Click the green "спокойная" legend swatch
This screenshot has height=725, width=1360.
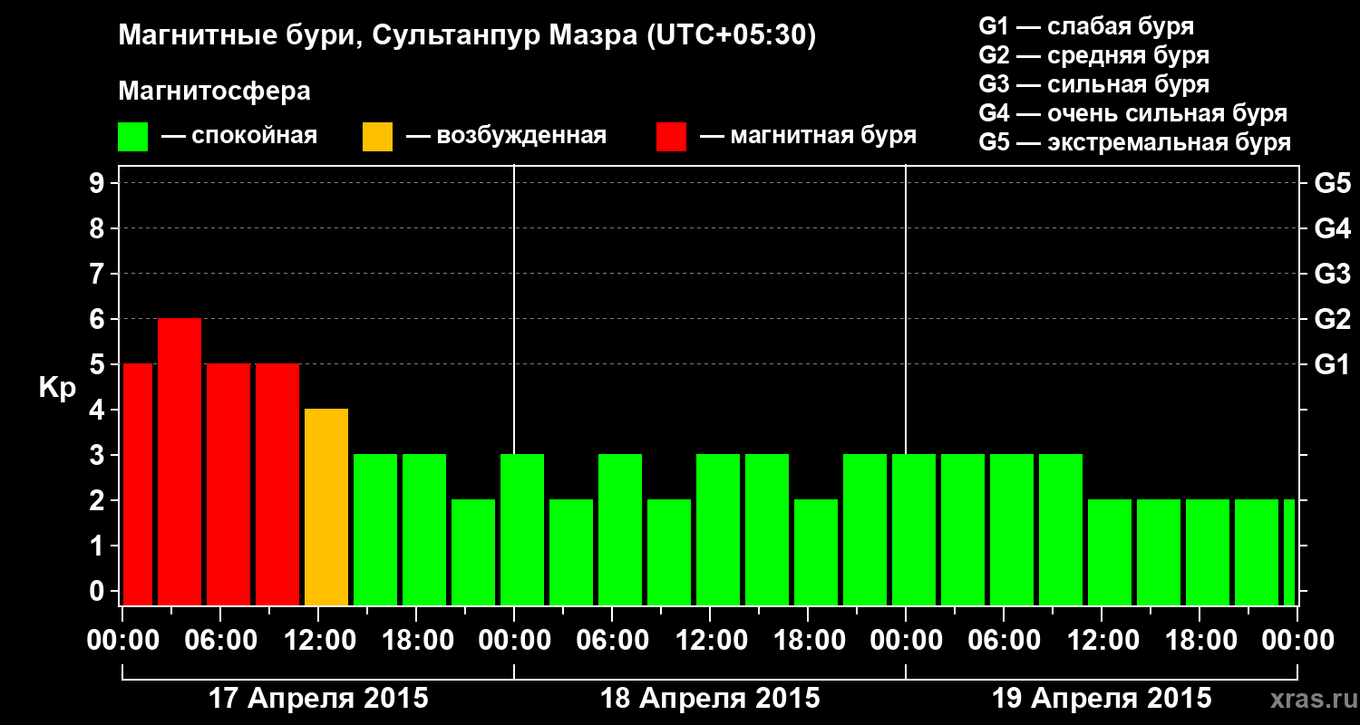133,137
